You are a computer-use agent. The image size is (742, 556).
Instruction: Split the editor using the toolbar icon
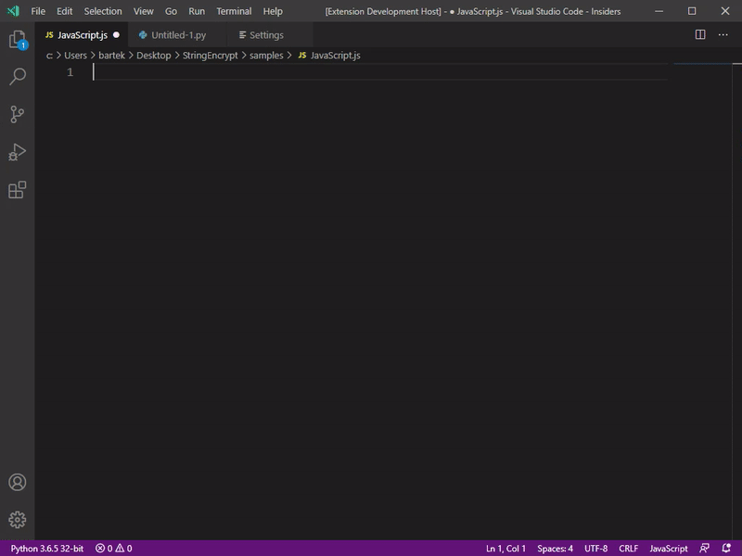[x=701, y=33]
